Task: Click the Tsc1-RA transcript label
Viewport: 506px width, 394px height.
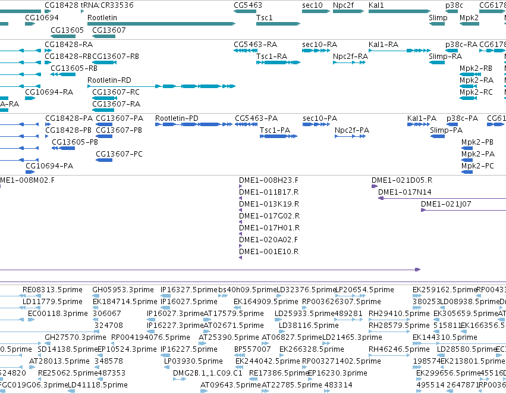Action: pyautogui.click(x=271, y=56)
